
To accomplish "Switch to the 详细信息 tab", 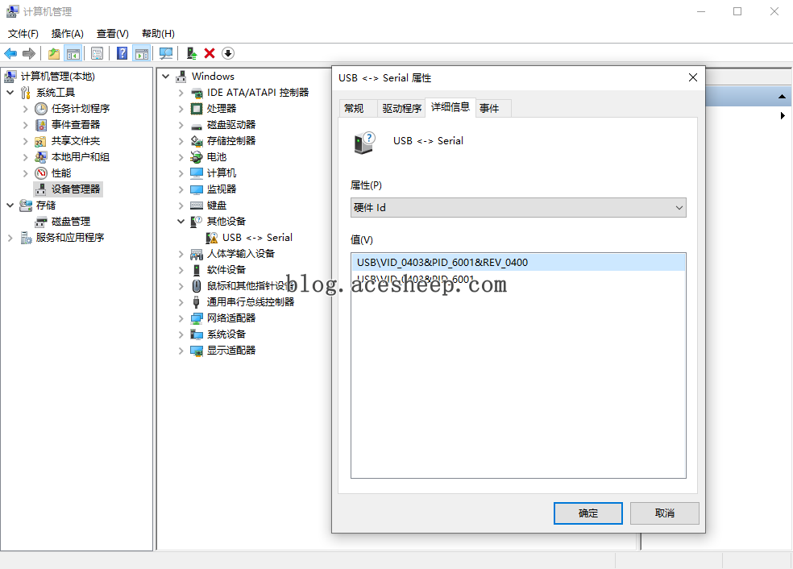I will click(x=450, y=107).
